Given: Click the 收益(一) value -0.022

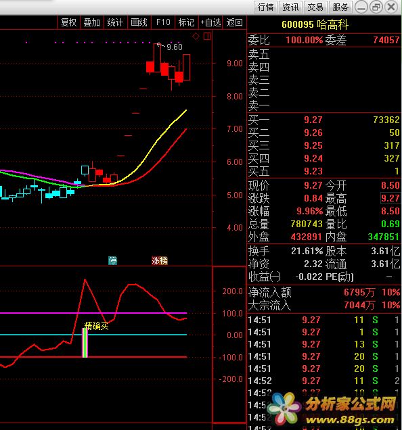Looking at the screenshot, I should [x=309, y=277].
